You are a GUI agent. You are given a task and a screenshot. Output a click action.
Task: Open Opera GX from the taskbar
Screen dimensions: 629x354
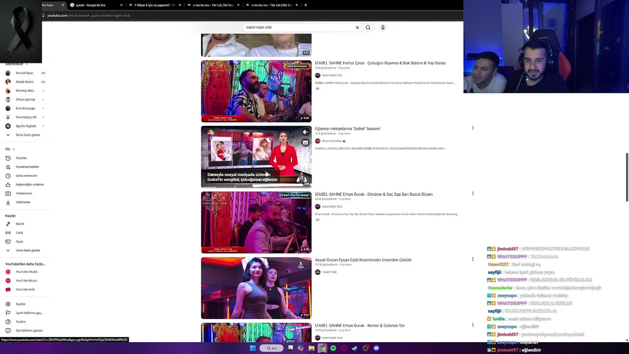tap(344, 348)
